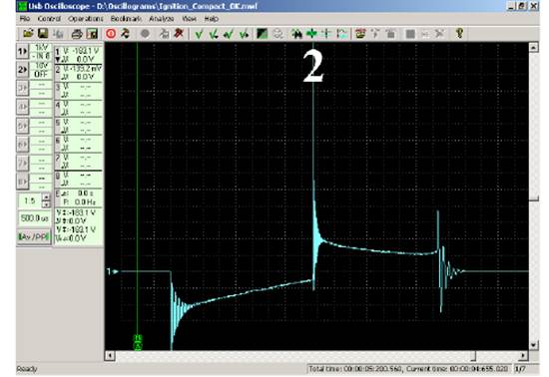Click the 1/7 frame counter in status bar
Screen dimensions: 549x377
(520, 369)
